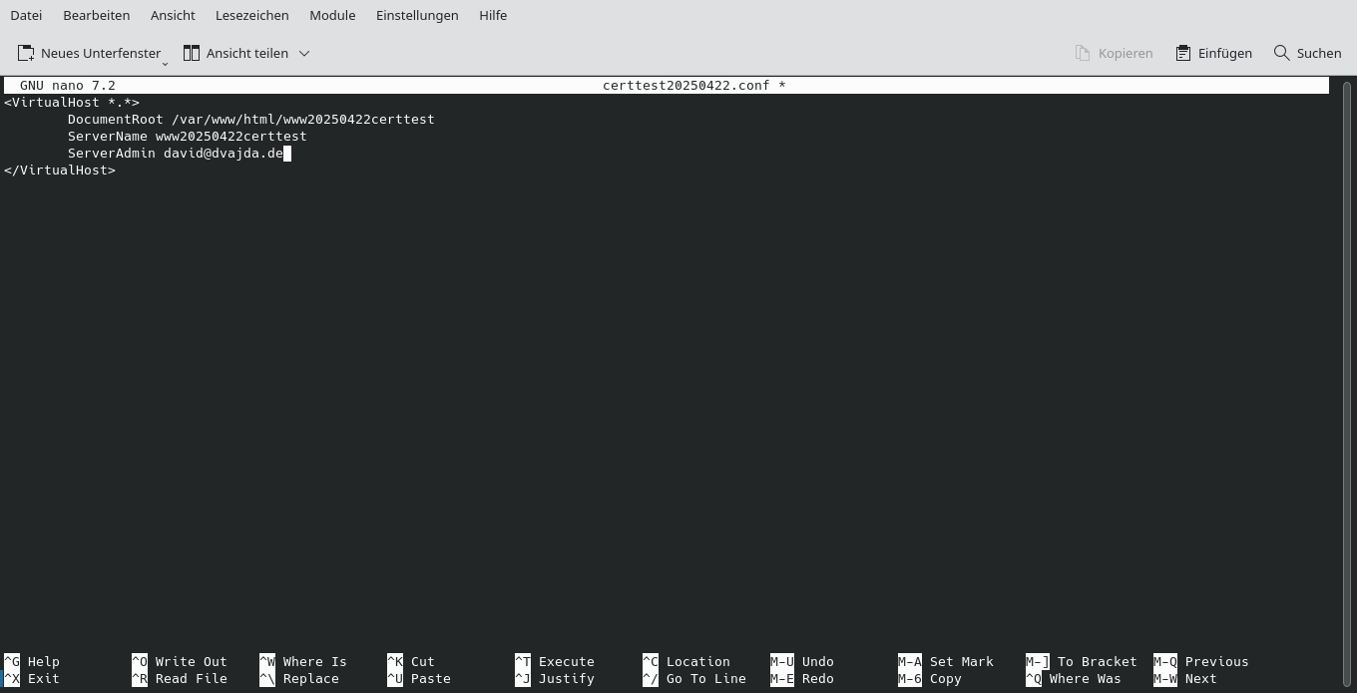Open the Ansicht teilen chevron menu
Image resolution: width=1357 pixels, height=693 pixels.
[304, 54]
